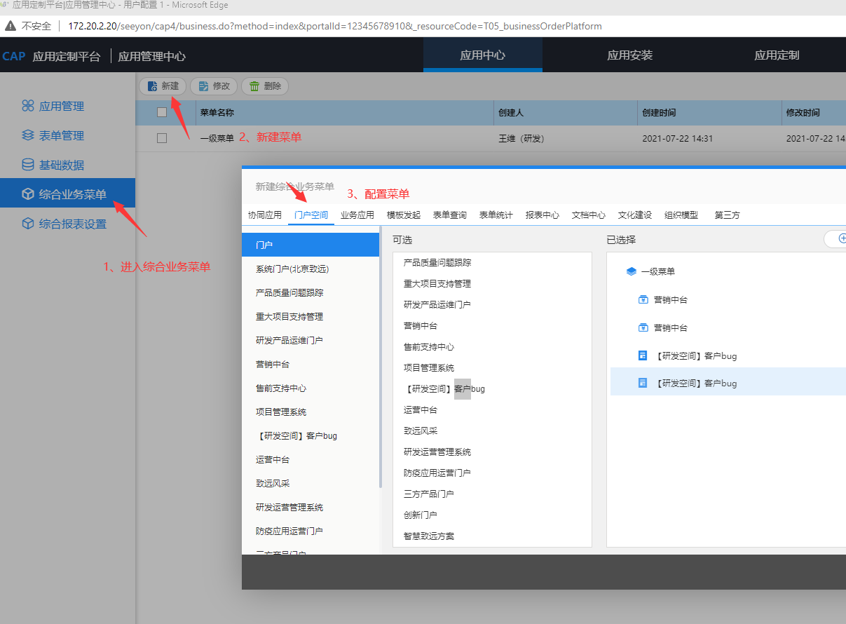Click the 新建 button in toolbar
The image size is (846, 624).
[x=163, y=86]
